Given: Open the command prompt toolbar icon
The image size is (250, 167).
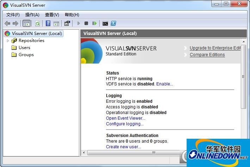Looking at the screenshot, I should 105,23.
